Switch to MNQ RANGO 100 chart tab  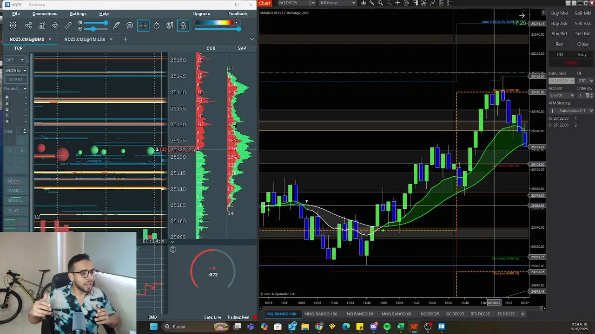320,314
